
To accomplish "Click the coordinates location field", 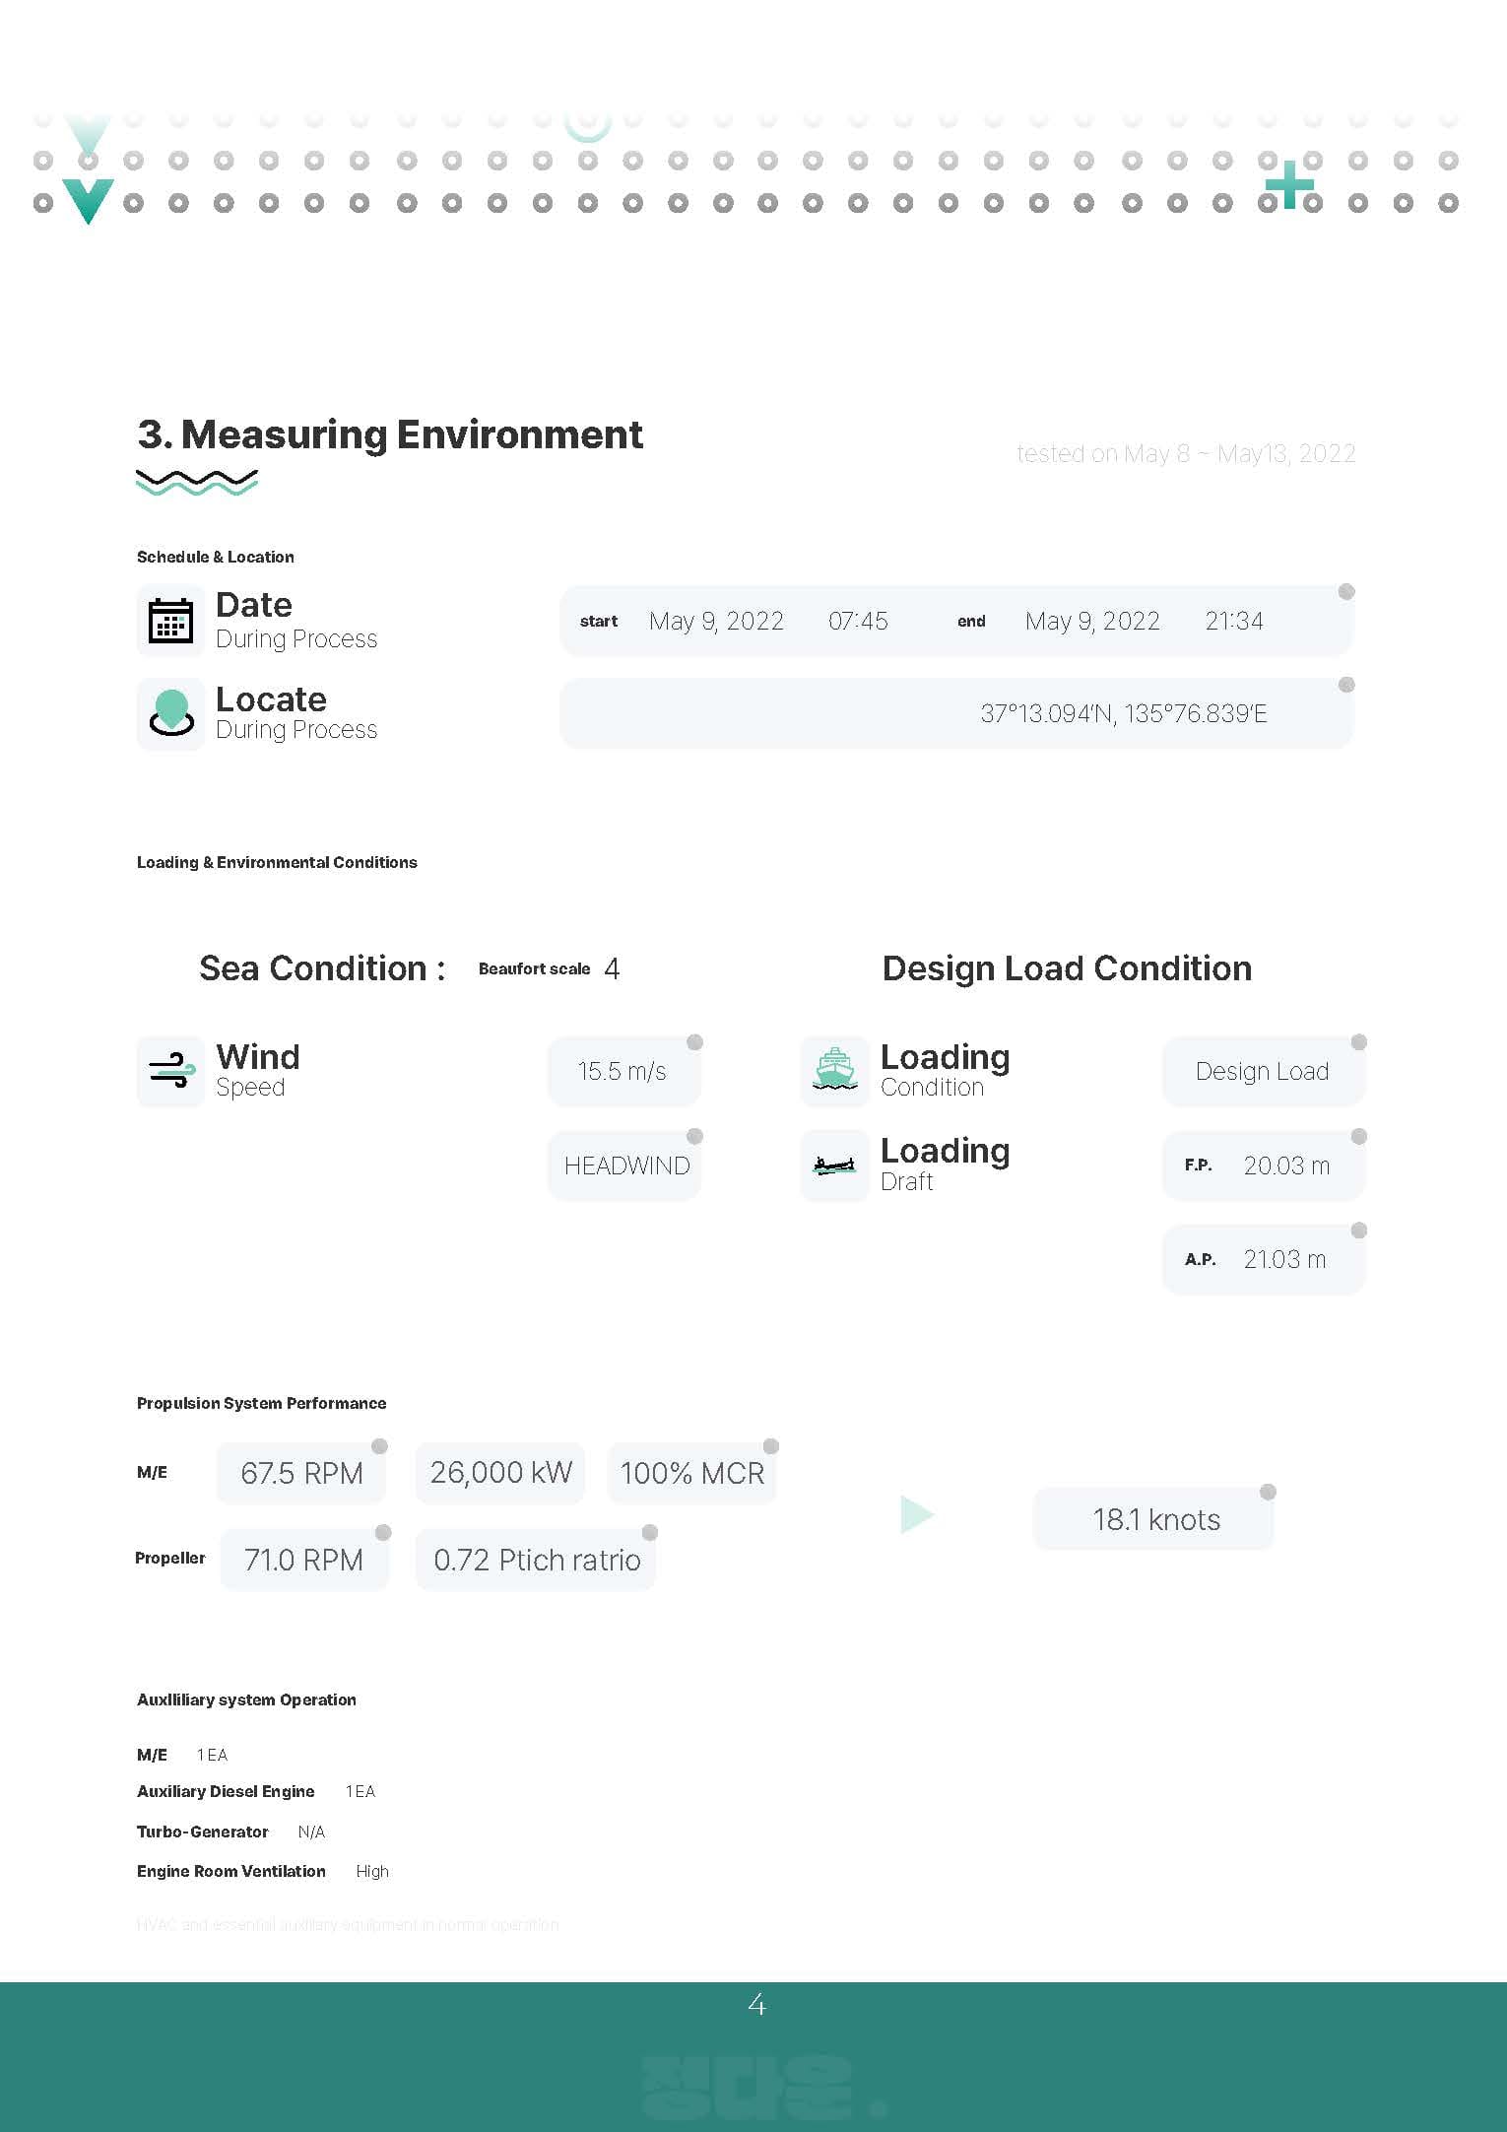I will (x=955, y=714).
